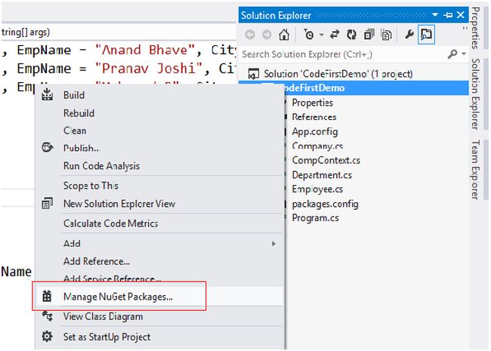Click the Refresh icon in Solution Explorer
Screen dimensions: 491x351
(351, 35)
